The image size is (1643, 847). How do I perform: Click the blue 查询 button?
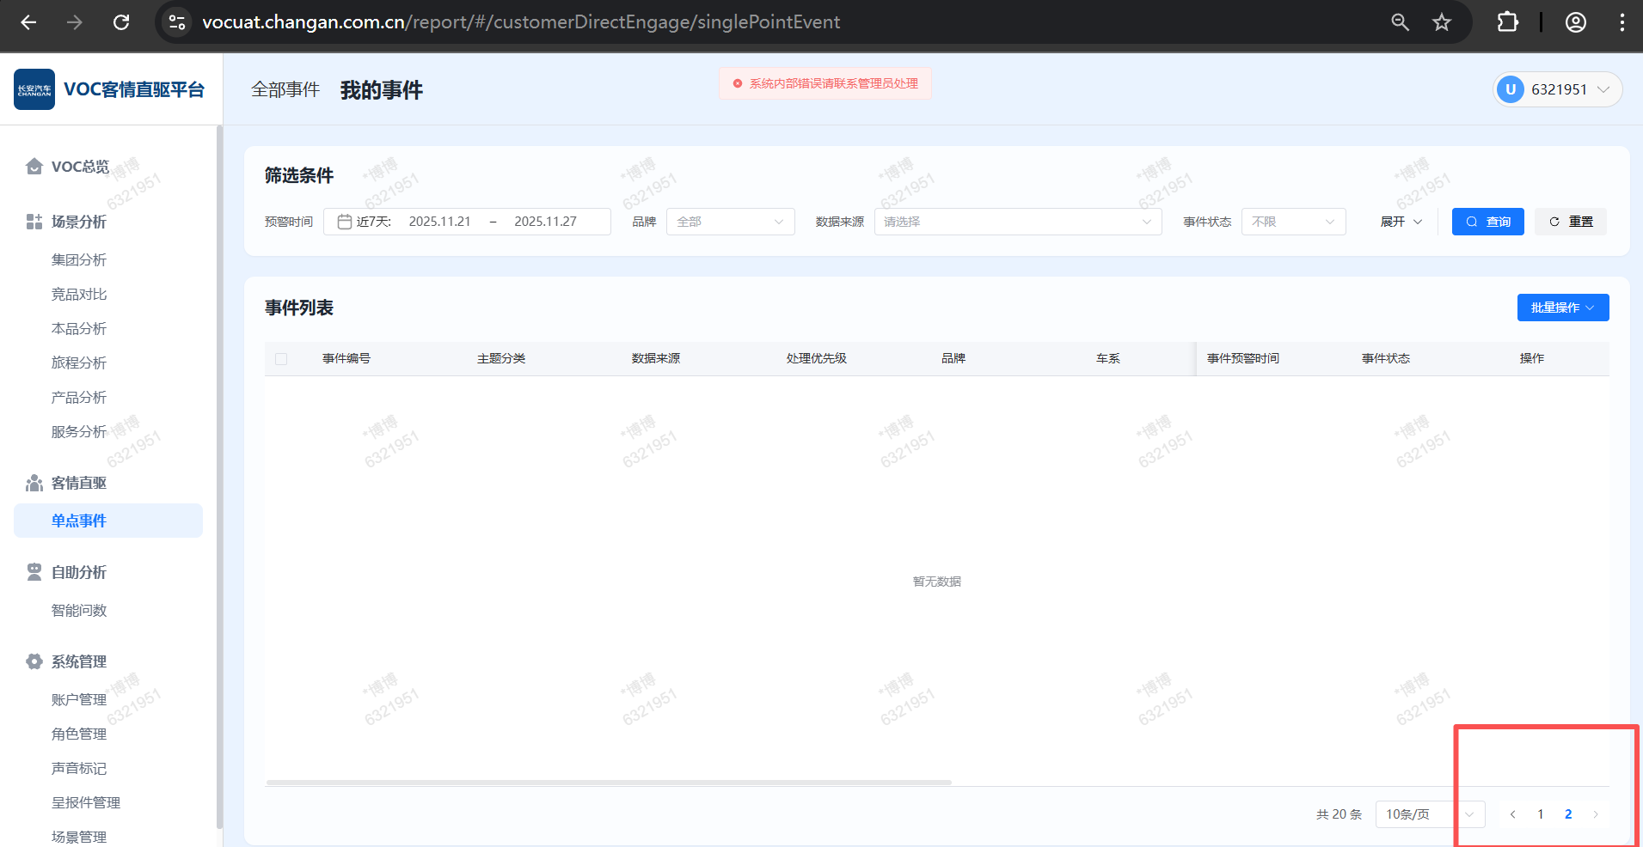pos(1487,222)
